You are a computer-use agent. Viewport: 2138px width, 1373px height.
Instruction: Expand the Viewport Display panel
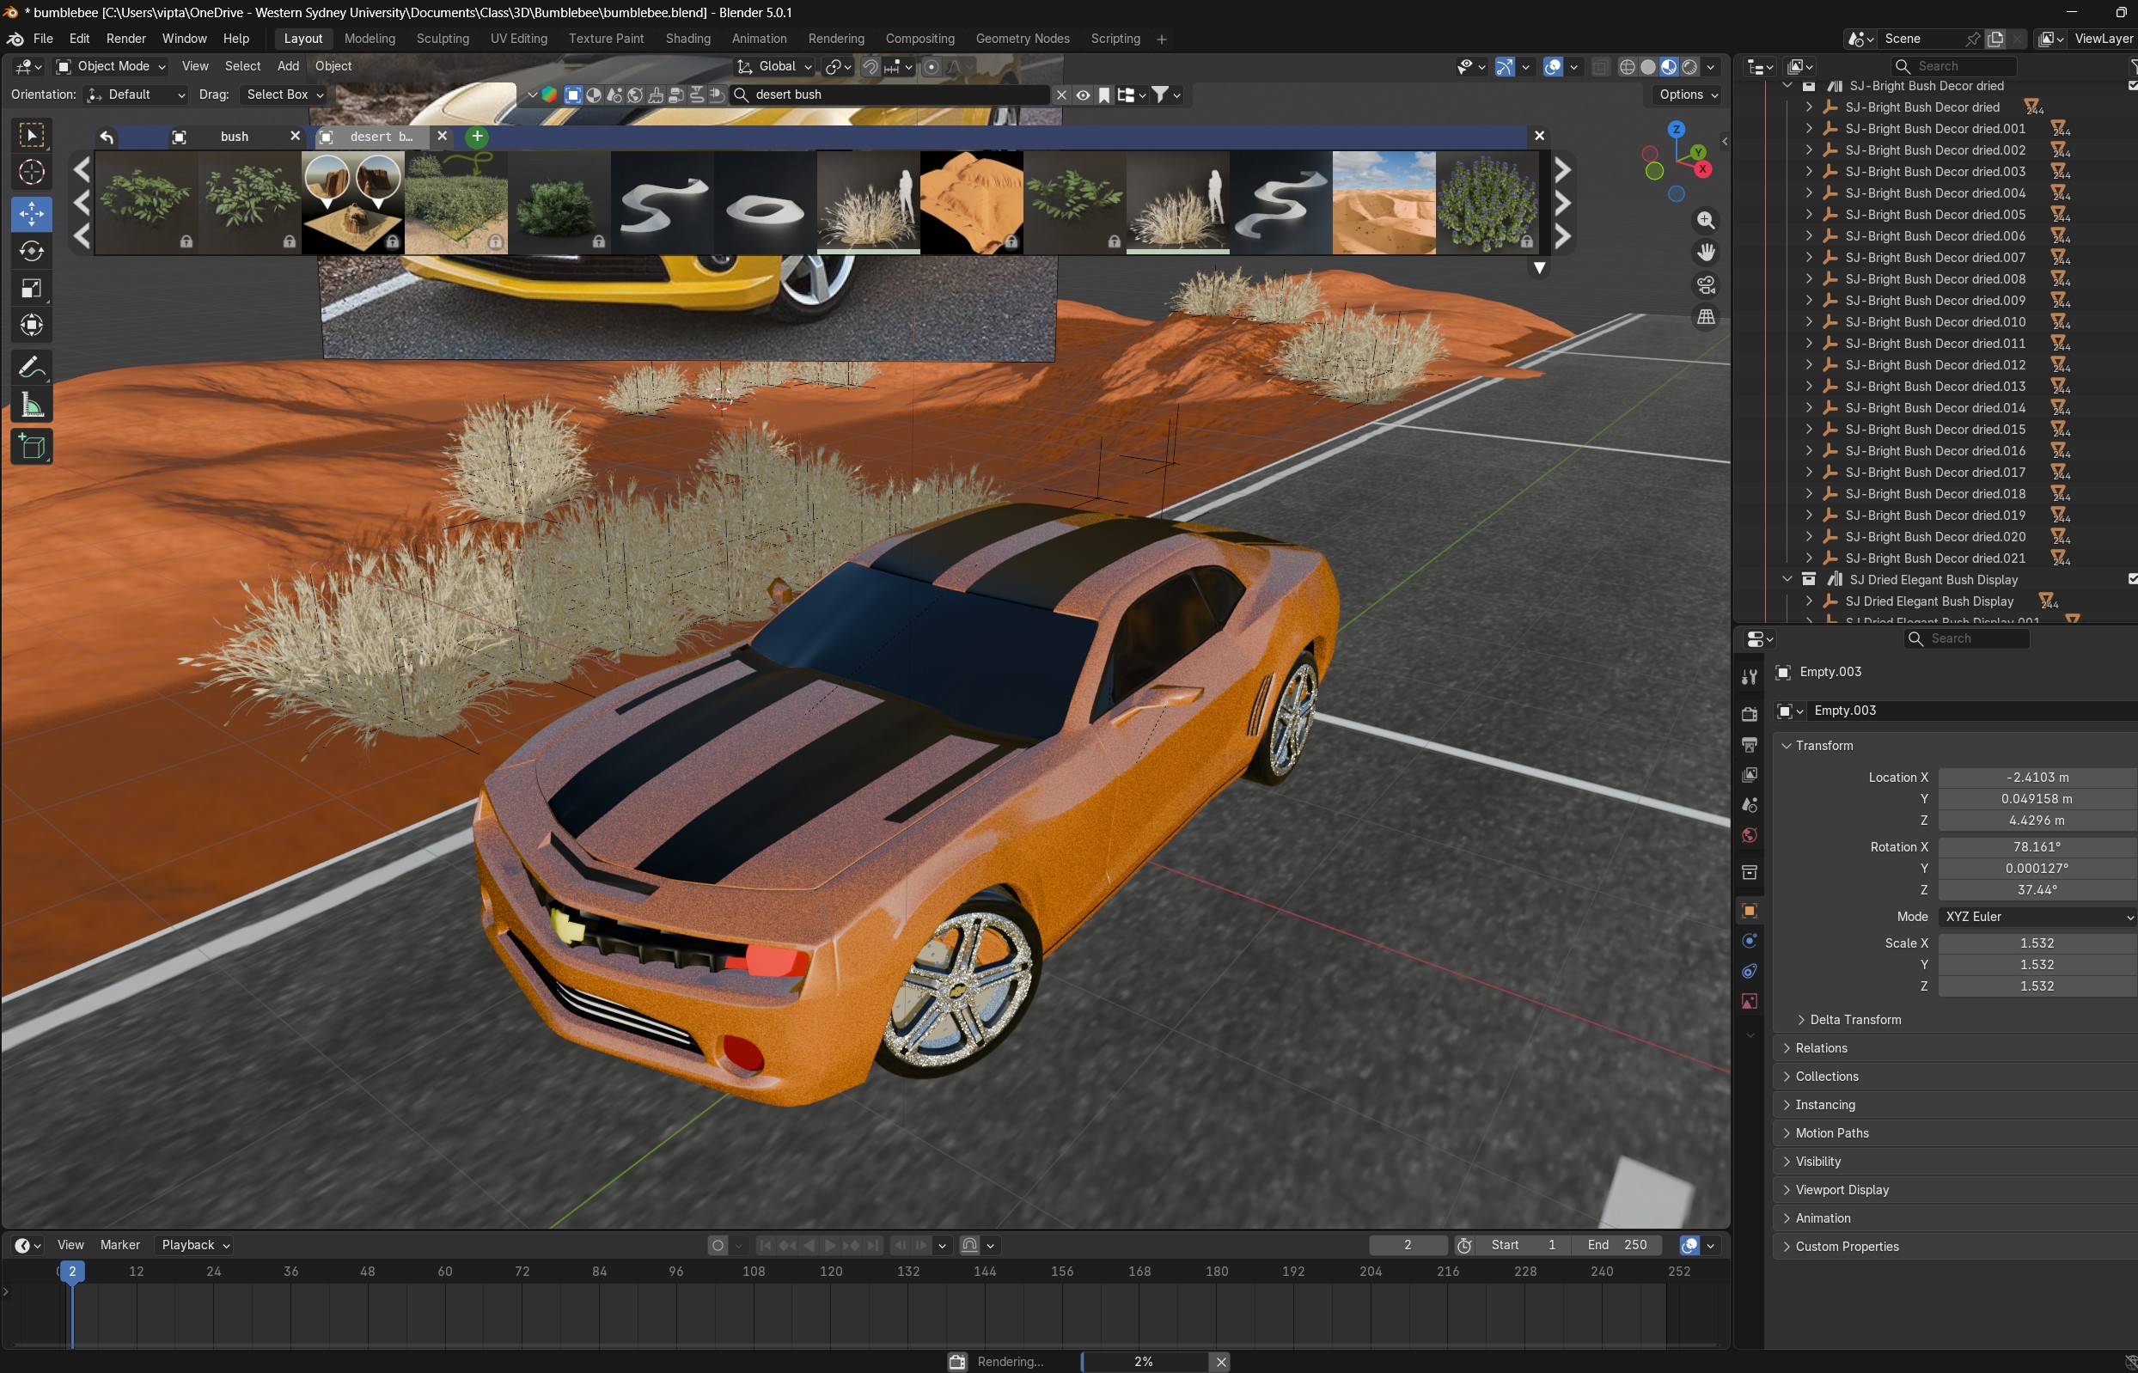[x=1842, y=1189]
